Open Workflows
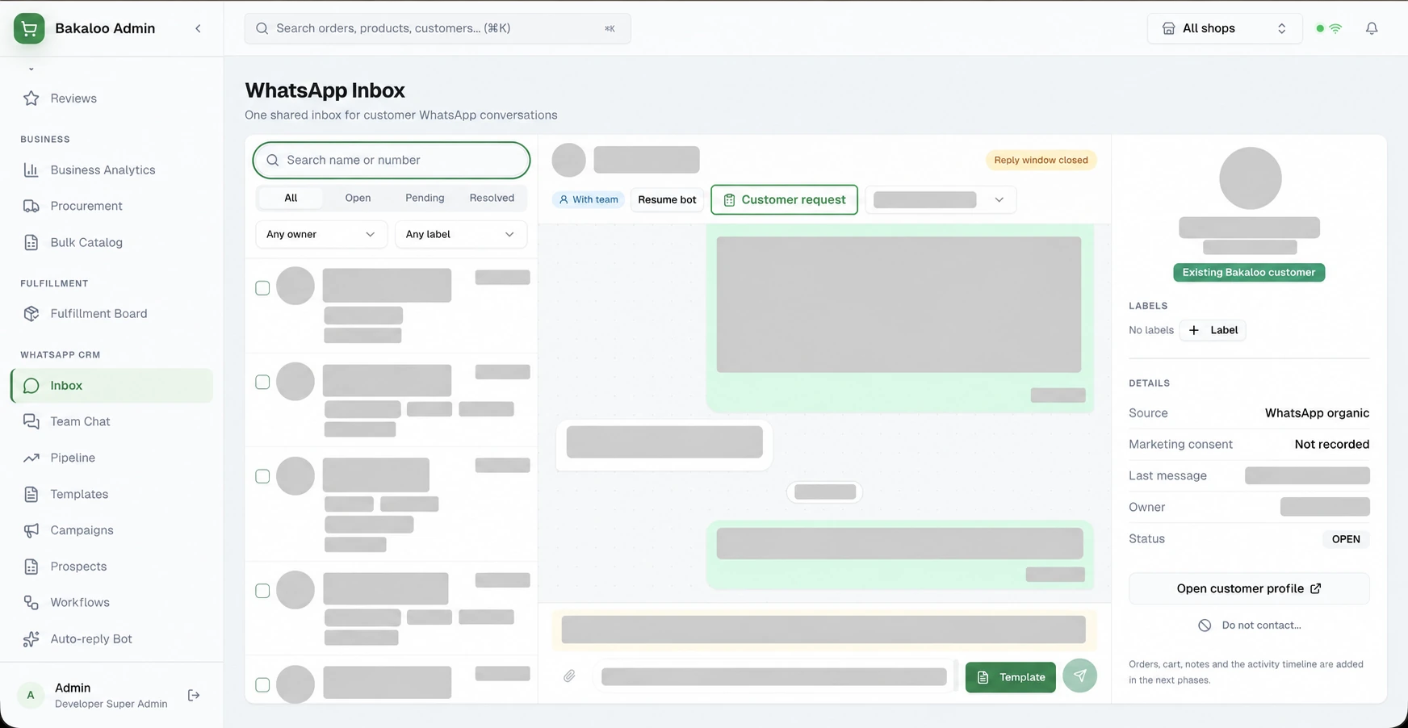Screen dimensions: 1408x728 111,602
